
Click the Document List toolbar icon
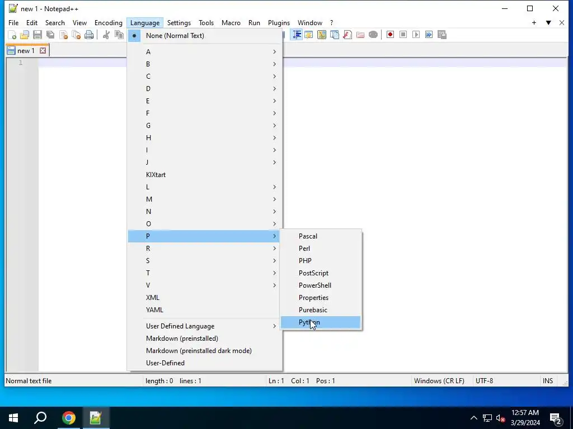[335, 35]
